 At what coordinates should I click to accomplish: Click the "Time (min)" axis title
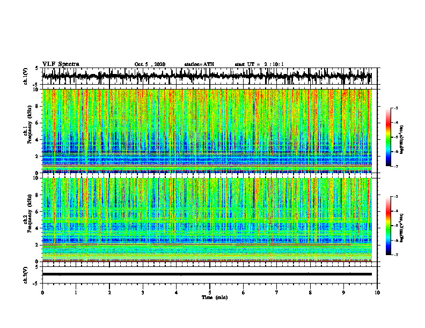(215, 297)
